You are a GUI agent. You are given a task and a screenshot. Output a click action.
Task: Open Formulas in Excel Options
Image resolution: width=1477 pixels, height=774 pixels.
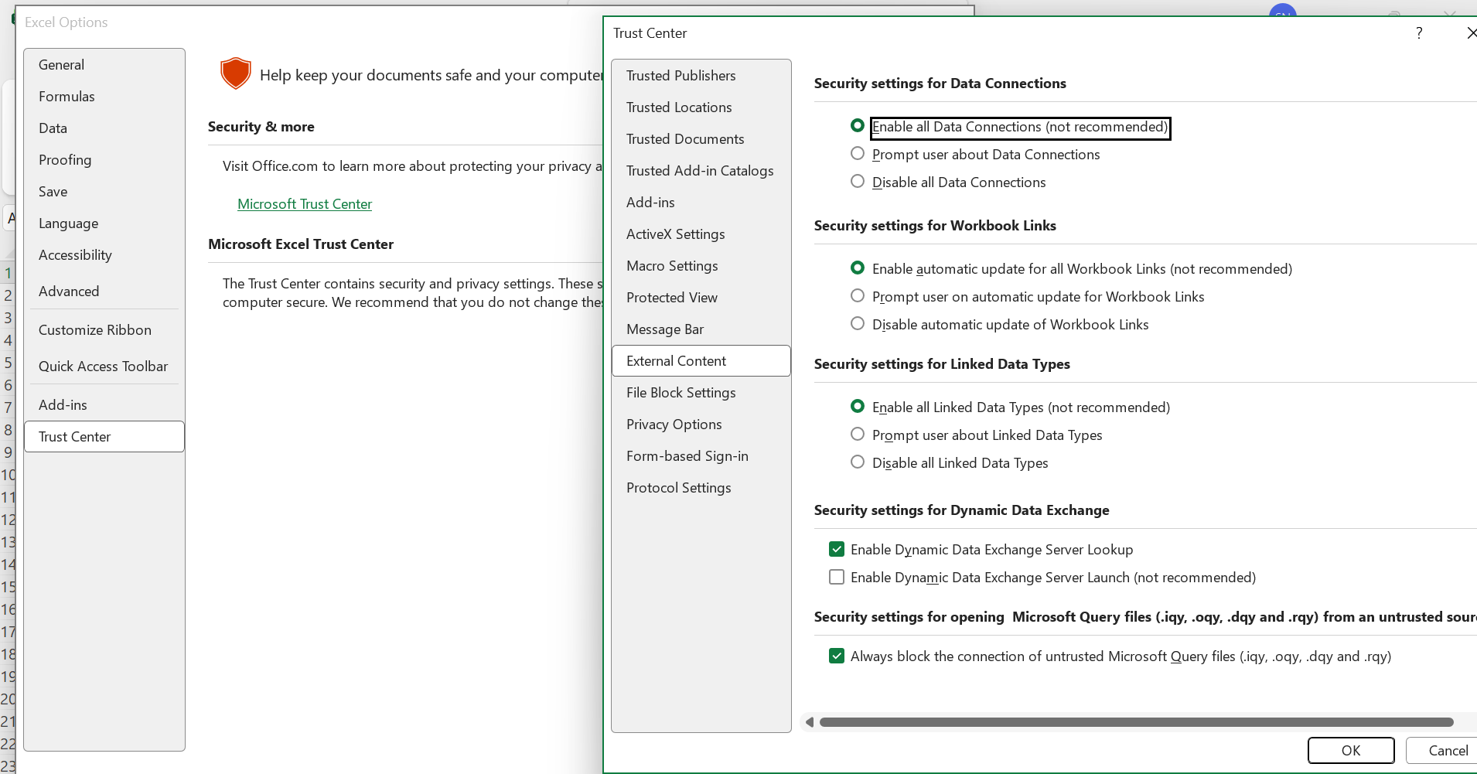104,97
